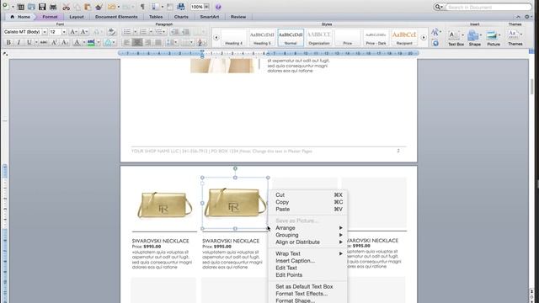Apply the Organization style
The height and width of the screenshot is (303, 539).
tap(319, 37)
